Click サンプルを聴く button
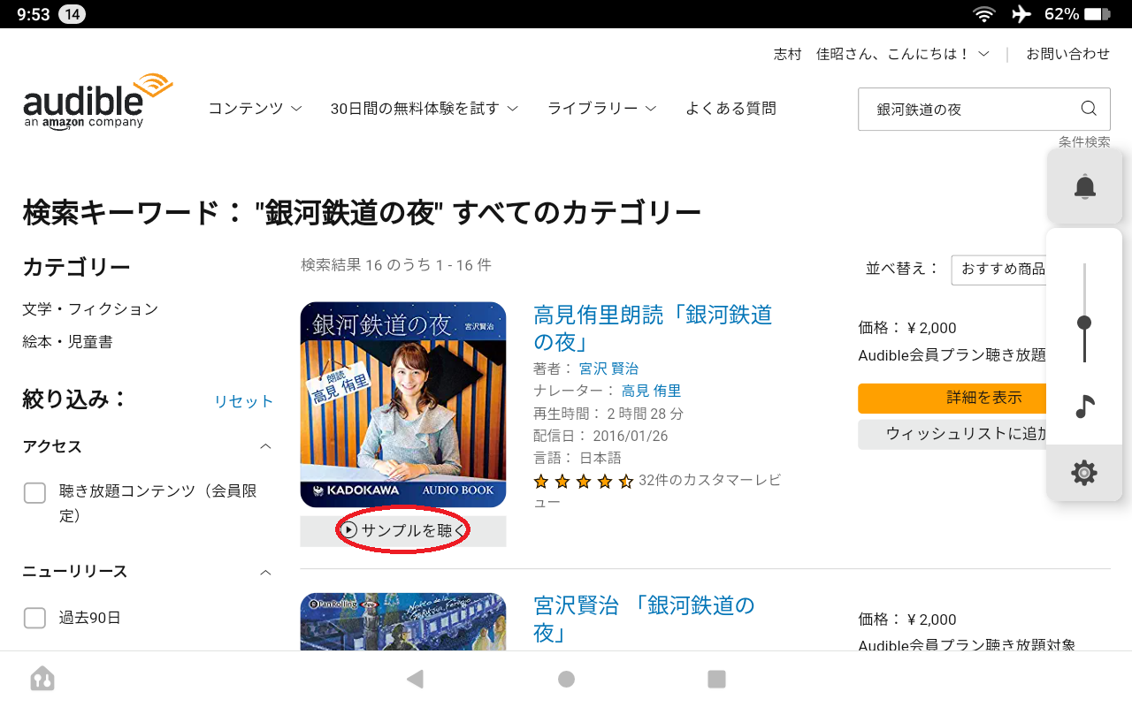Screen dimensions: 1132x707 (403, 531)
